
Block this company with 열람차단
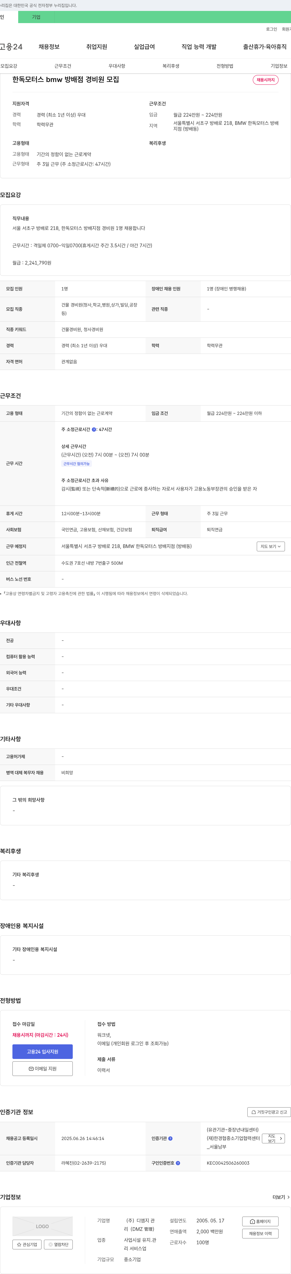pos(59,1244)
